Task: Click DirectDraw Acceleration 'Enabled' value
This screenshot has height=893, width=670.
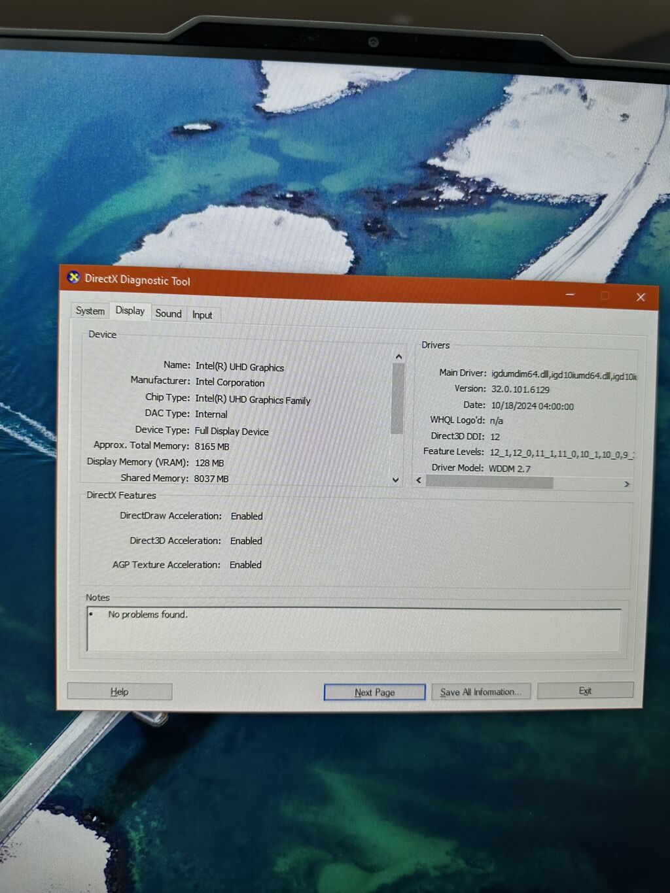Action: pos(247,516)
